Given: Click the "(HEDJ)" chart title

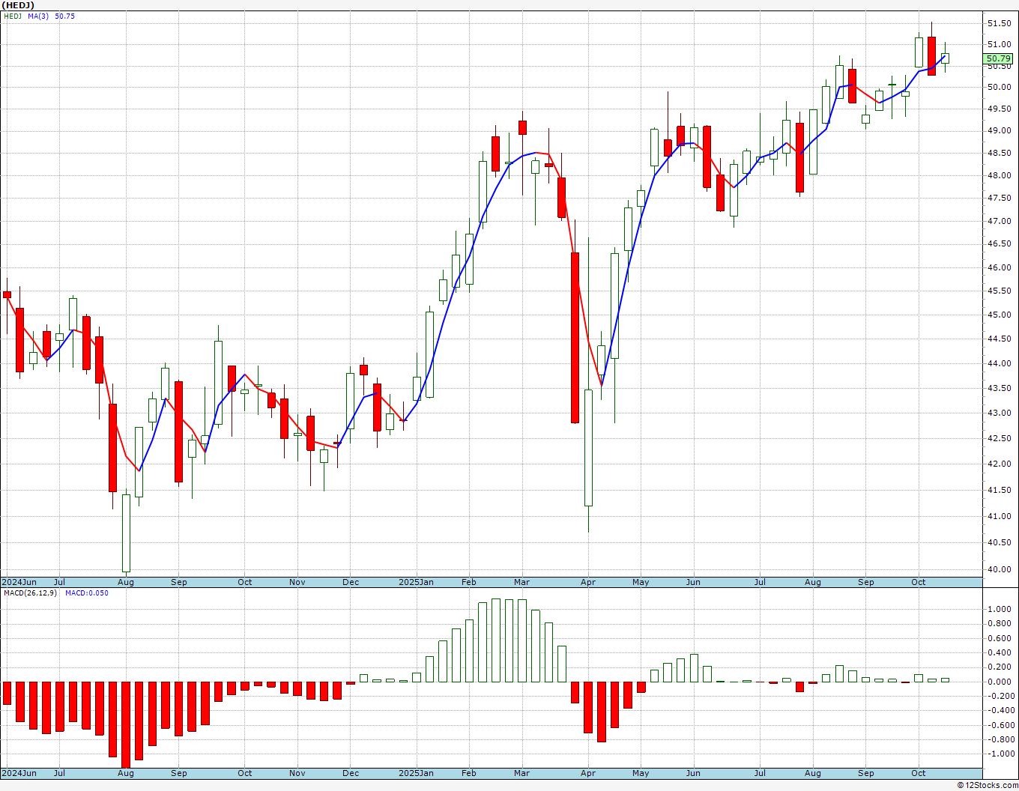Looking at the screenshot, I should [x=19, y=5].
